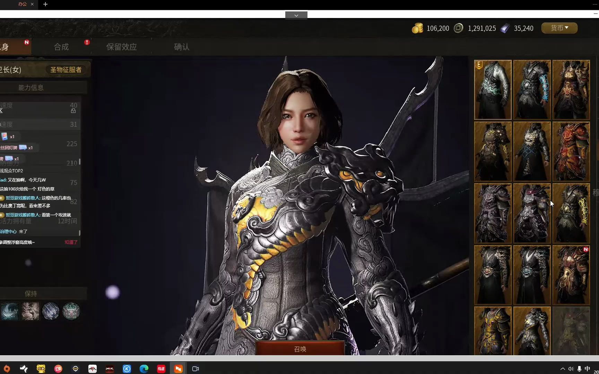This screenshot has width=599, height=374.
Task: Dismiss the chat tip with 知道了
Action: pyautogui.click(x=71, y=242)
